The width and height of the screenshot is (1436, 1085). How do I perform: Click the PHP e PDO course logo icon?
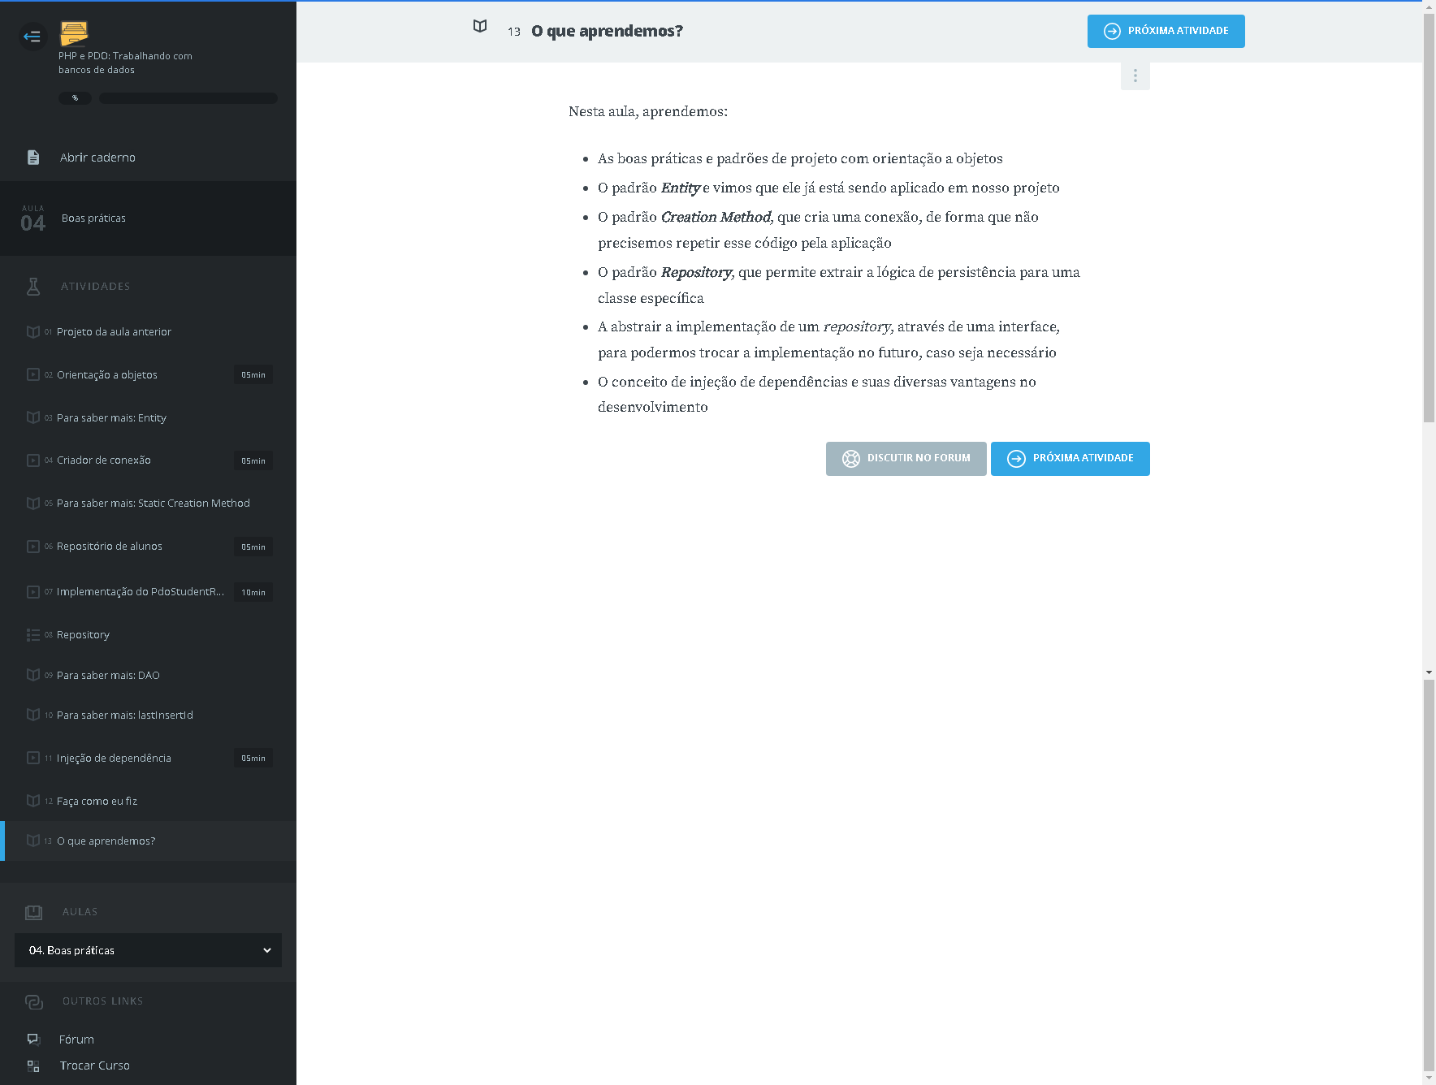[x=74, y=33]
